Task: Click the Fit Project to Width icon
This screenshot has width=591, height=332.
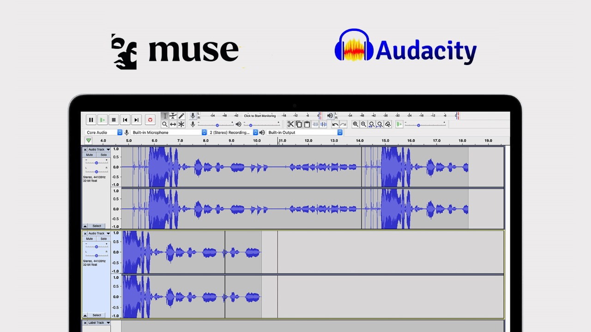Action: point(380,125)
